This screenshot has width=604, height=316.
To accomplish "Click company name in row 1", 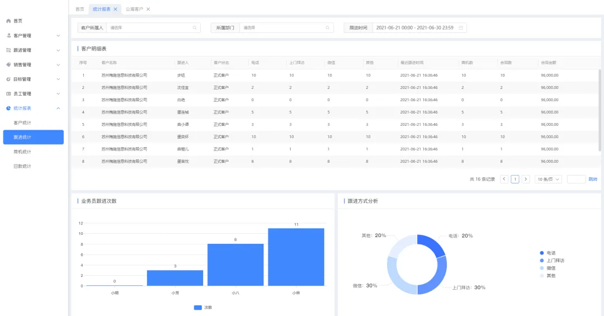I will point(124,75).
